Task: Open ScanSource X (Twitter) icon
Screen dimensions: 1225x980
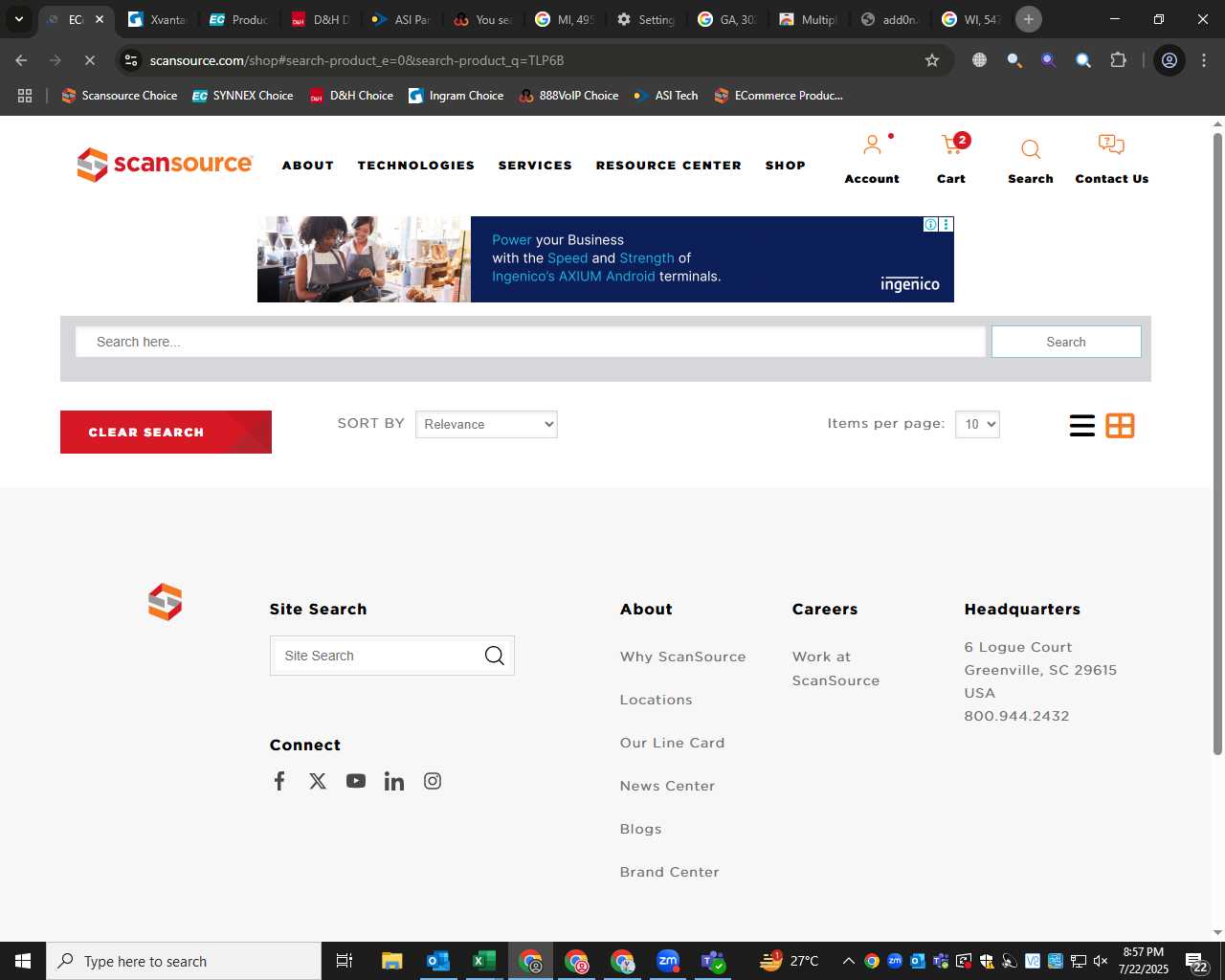Action: [318, 781]
